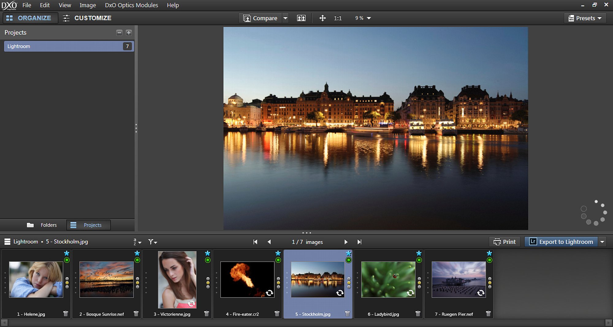Viewport: 613px width, 327px height.
Task: Open the filmstrip sort order dropdown
Action: [137, 242]
